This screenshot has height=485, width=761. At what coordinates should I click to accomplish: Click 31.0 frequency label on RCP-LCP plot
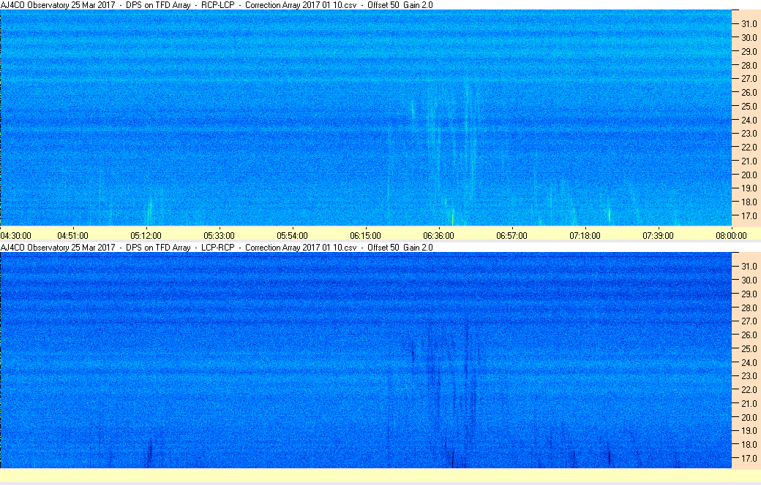coord(749,24)
